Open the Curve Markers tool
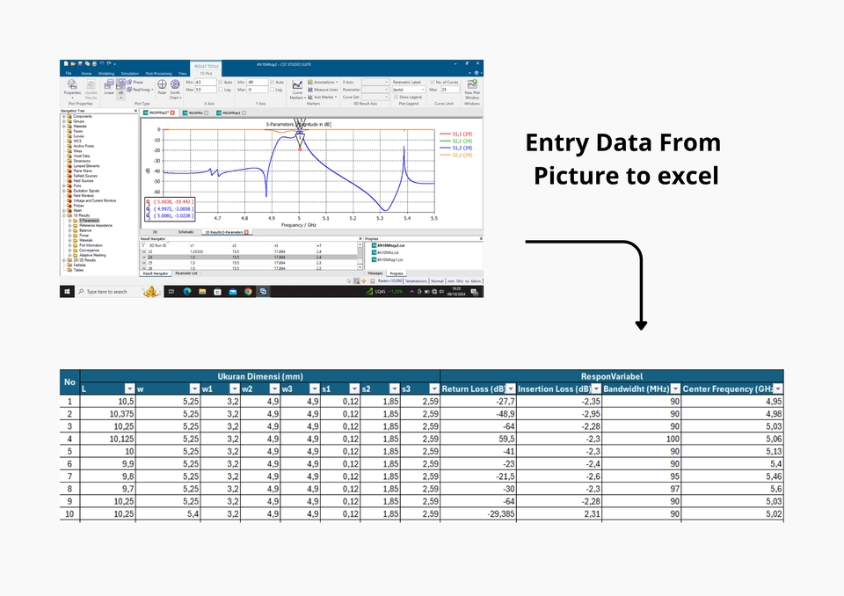Viewport: 844px width, 596px height. [297, 89]
